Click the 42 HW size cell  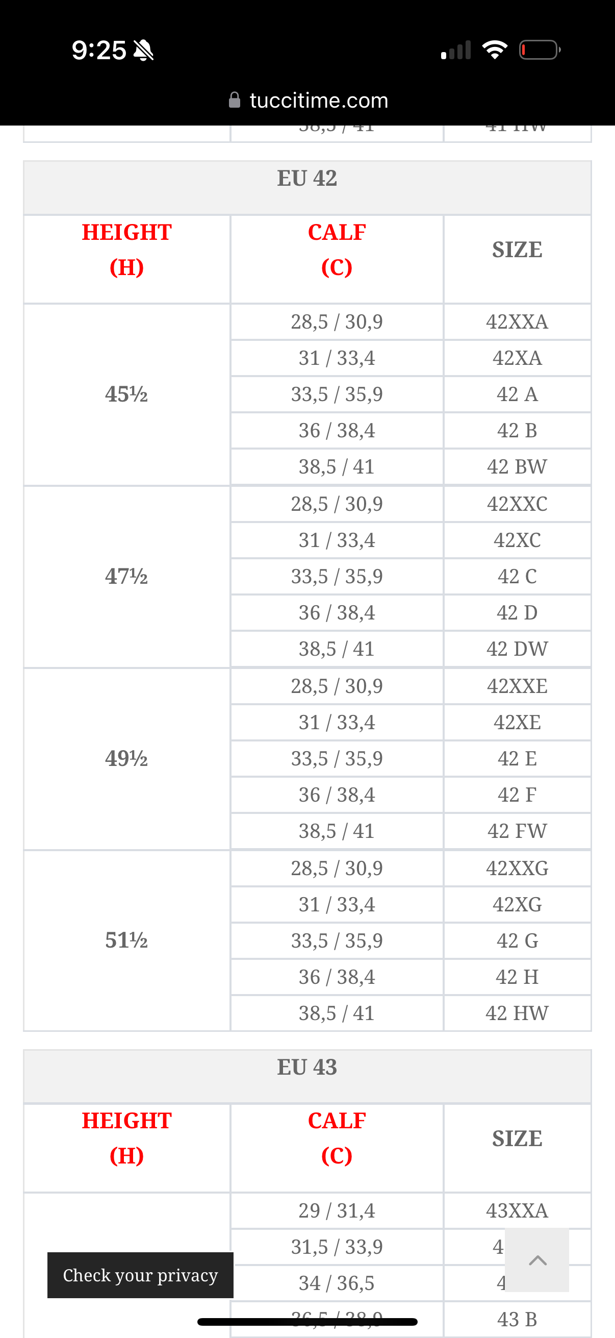tap(517, 1013)
